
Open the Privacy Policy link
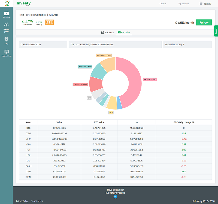[22, 201]
